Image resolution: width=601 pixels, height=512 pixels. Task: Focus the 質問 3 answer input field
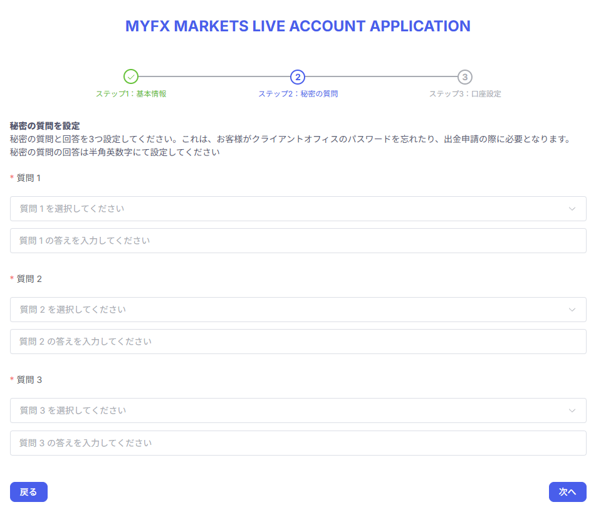pyautogui.click(x=298, y=443)
